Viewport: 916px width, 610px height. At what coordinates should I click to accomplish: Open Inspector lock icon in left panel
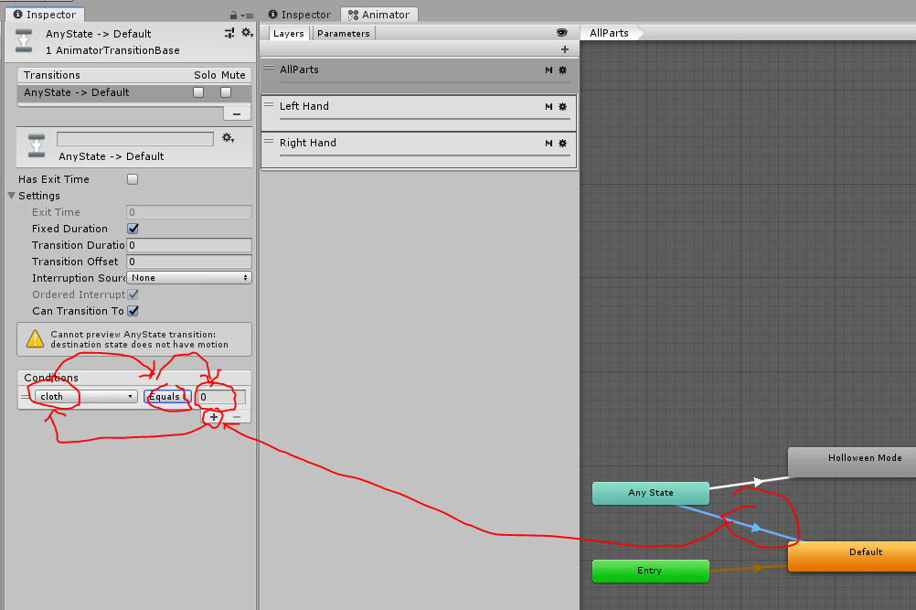[x=234, y=16]
